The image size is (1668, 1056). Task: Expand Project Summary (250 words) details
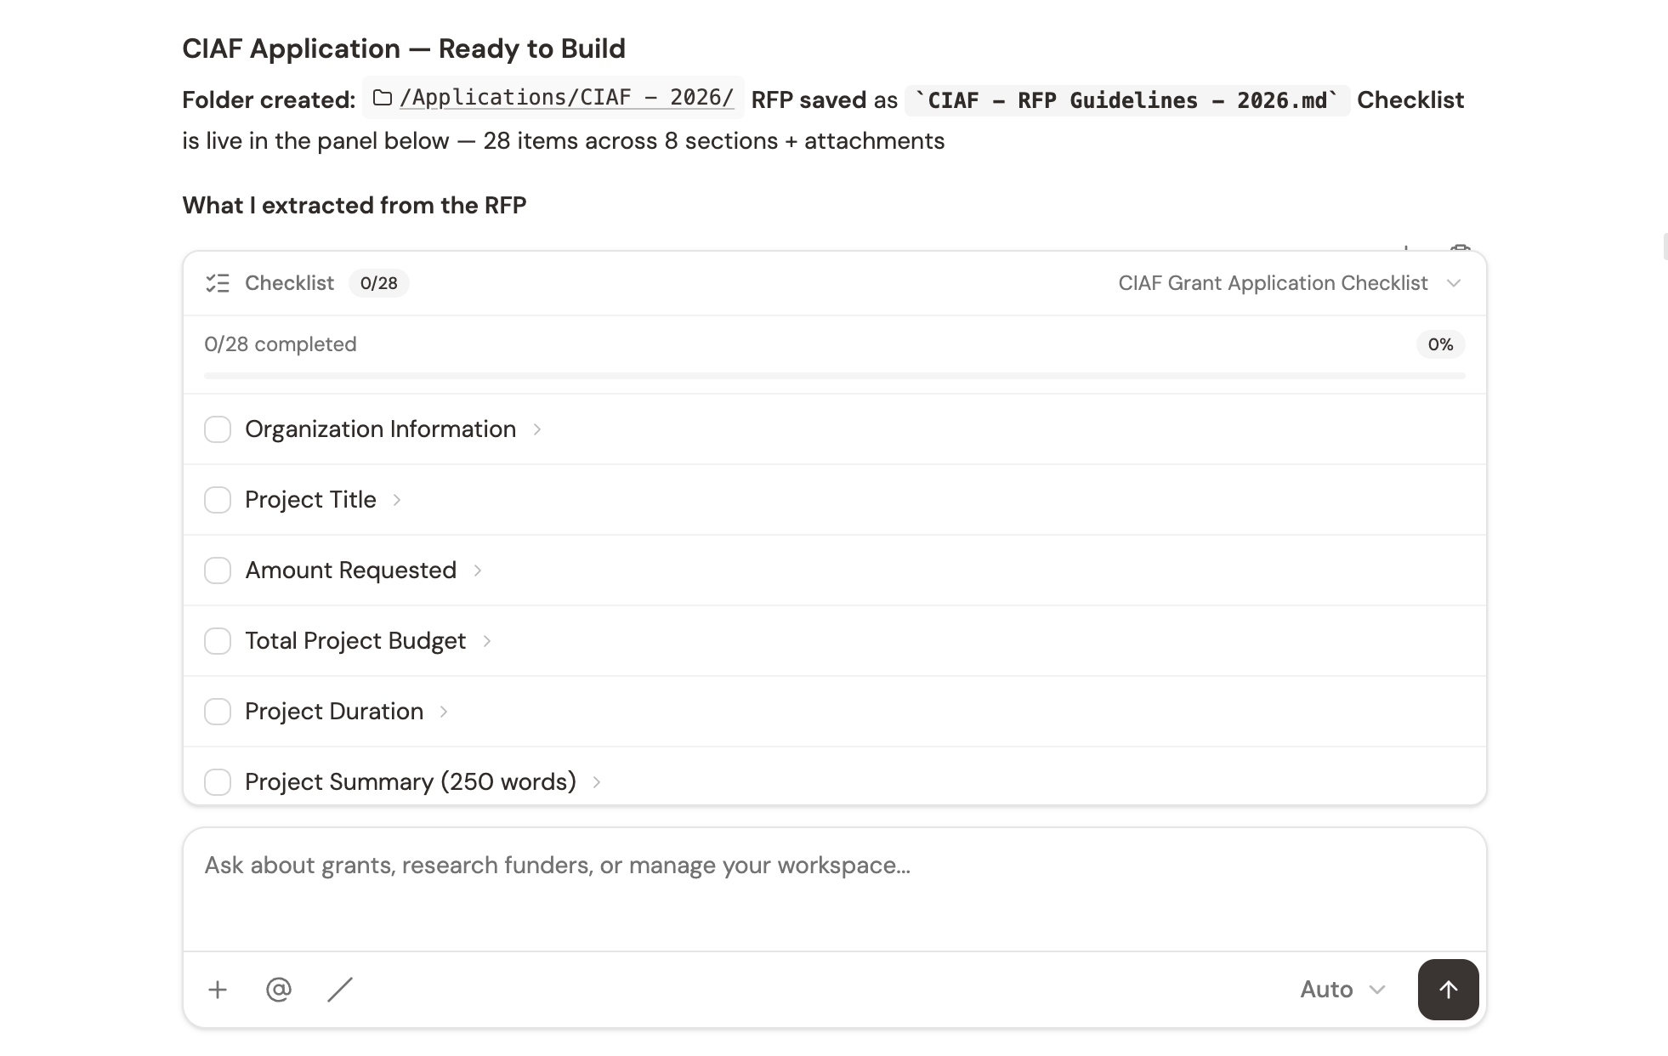click(x=596, y=781)
